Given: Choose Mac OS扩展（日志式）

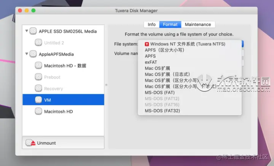Looking at the screenshot, I should [190, 74].
